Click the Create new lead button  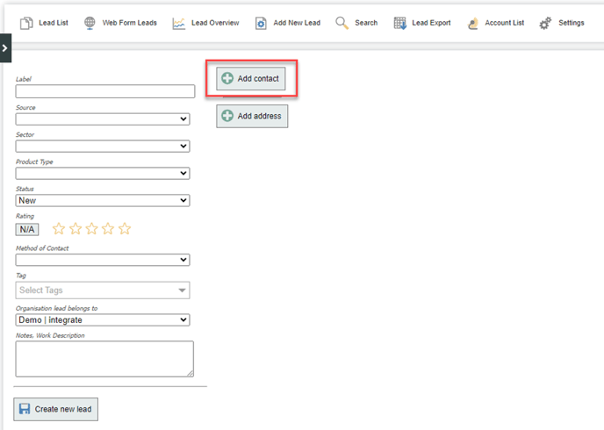[x=55, y=409]
